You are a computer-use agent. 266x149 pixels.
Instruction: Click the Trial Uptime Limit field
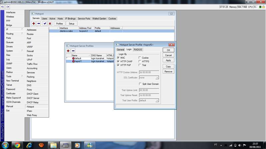click(x=149, y=90)
